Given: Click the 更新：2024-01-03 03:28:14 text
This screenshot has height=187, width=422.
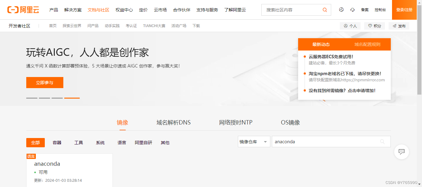Looking at the screenshot, I should pyautogui.click(x=58, y=180).
